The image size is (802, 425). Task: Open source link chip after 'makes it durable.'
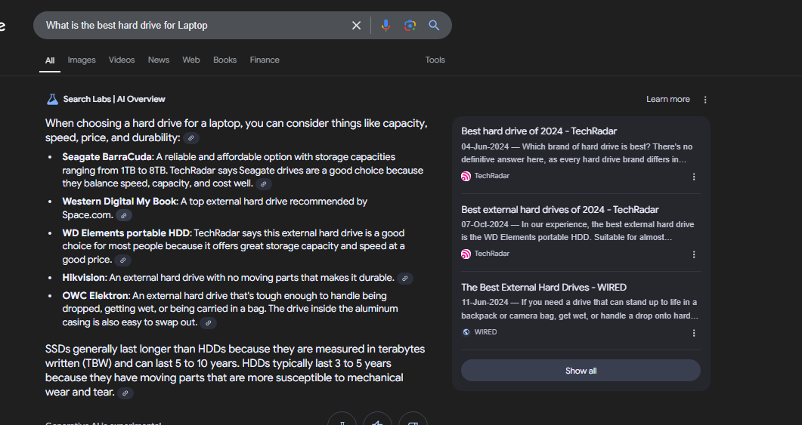[x=404, y=279]
